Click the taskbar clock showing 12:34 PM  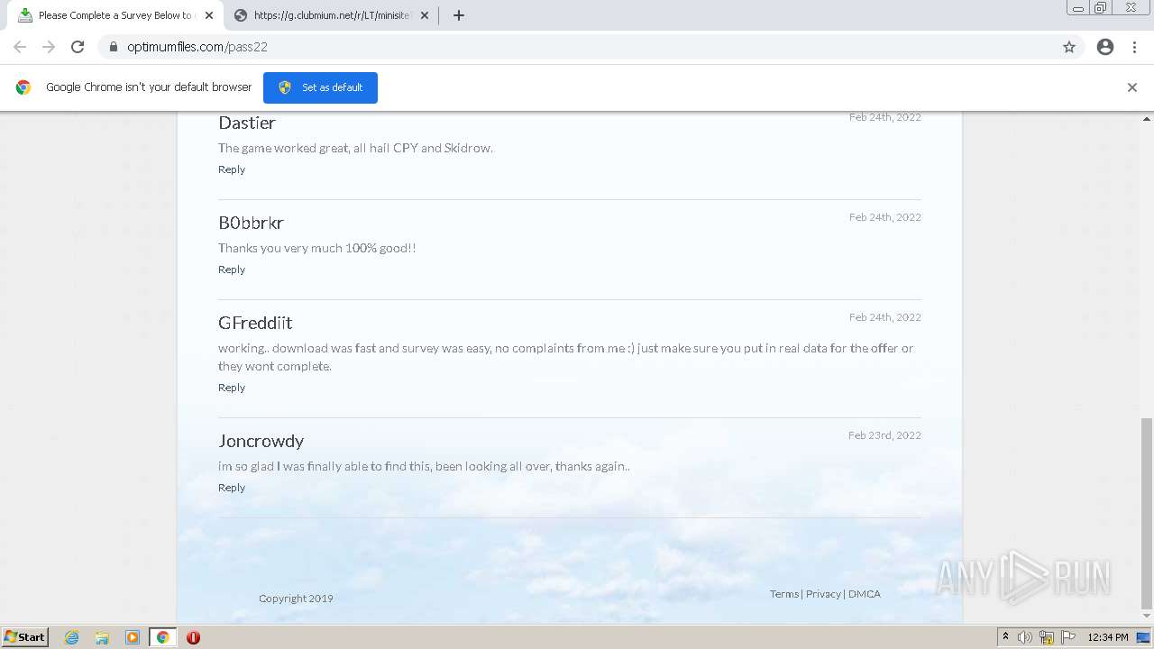[1108, 637]
